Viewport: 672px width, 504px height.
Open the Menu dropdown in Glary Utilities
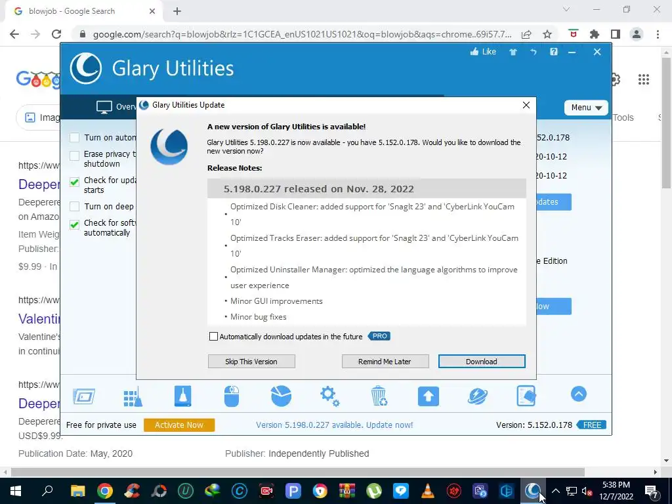586,108
